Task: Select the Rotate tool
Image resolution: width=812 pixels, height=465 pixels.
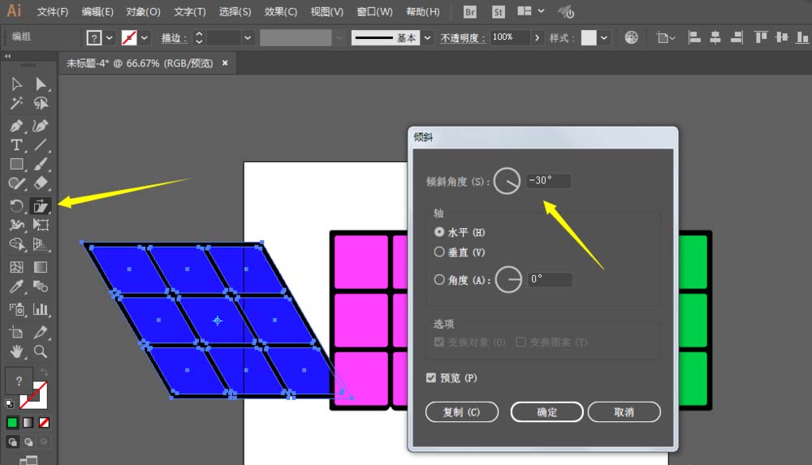Action: (16, 205)
